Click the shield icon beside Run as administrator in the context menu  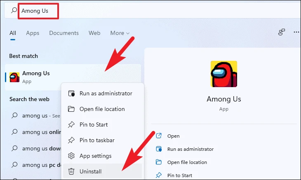(71, 93)
